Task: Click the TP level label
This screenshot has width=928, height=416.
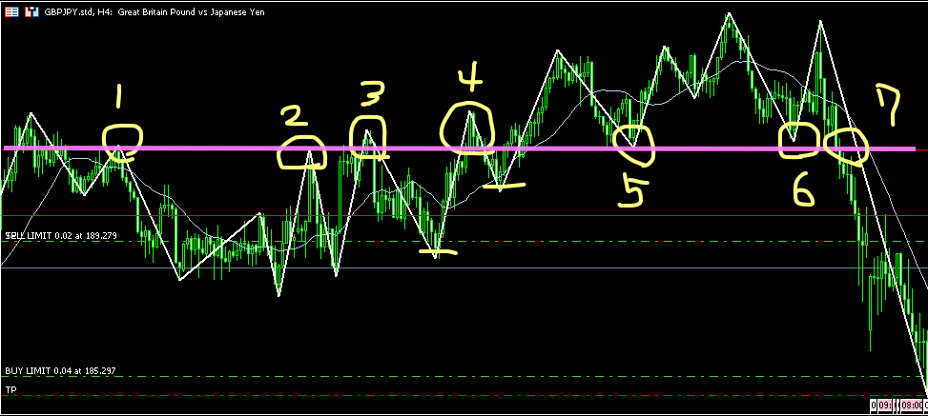Action: (11, 390)
